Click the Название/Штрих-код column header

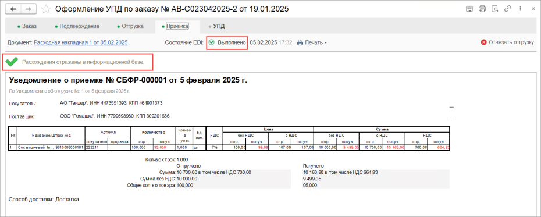click(x=51, y=136)
